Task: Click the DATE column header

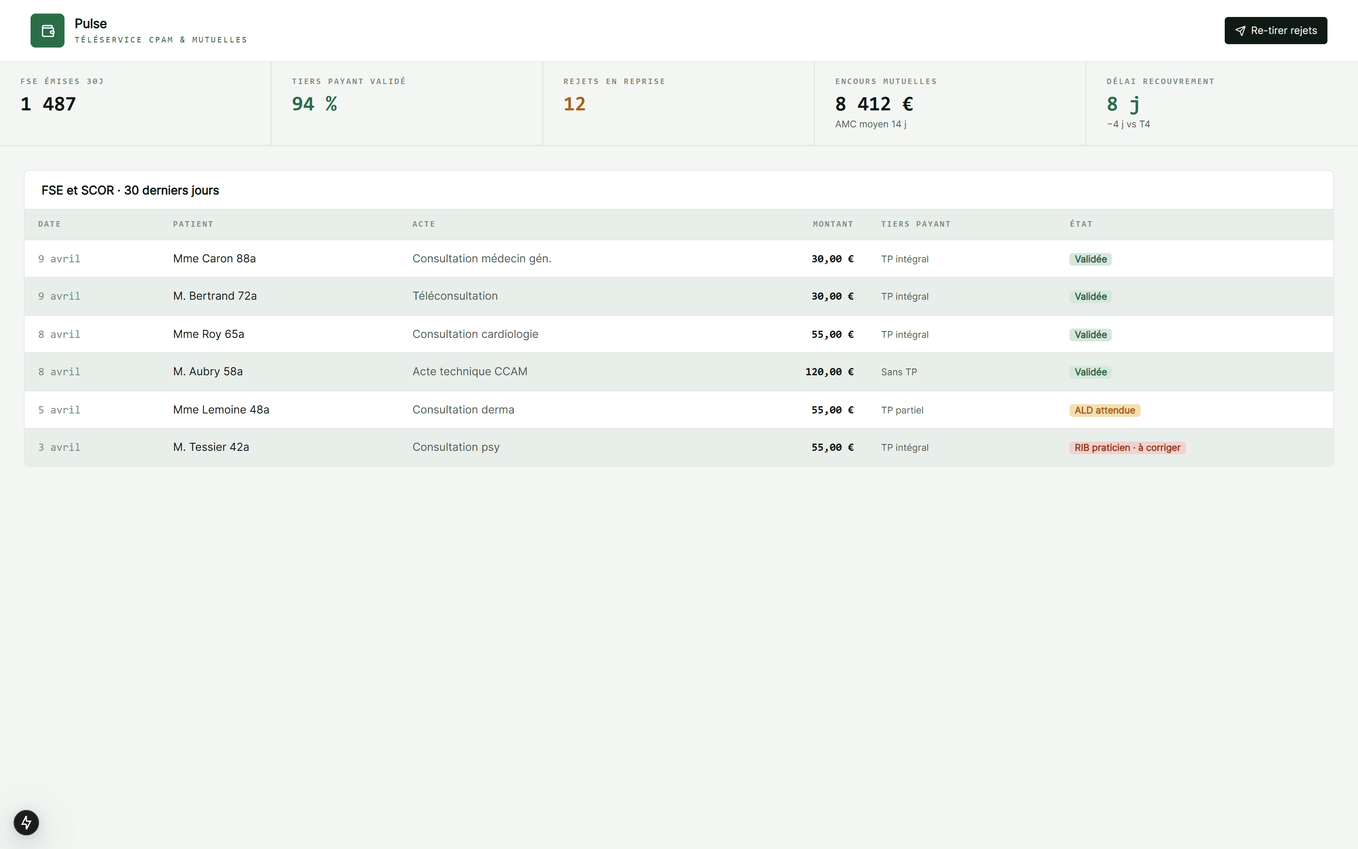Action: click(49, 224)
